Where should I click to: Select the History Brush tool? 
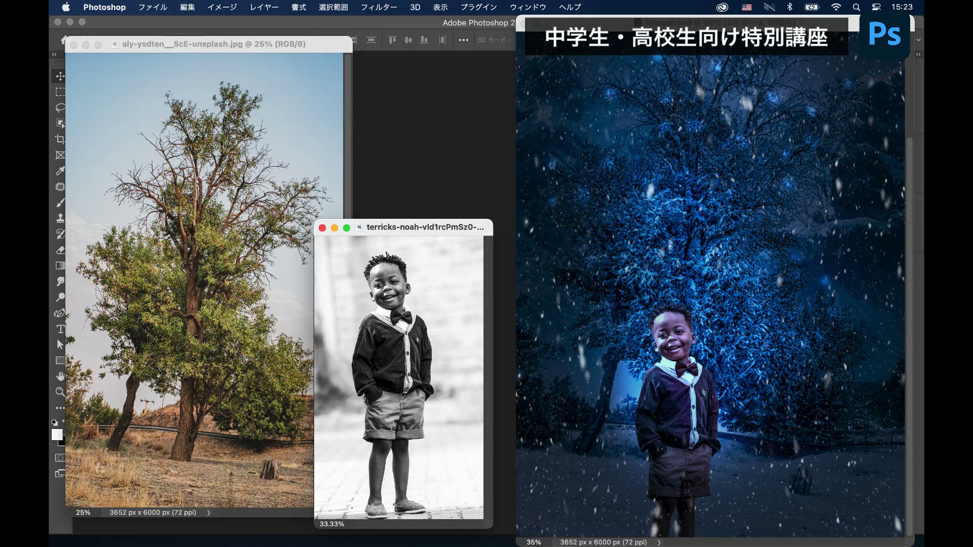(x=60, y=234)
